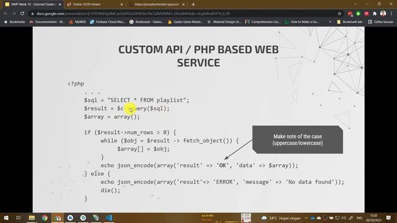Open the Chrome three-dot menu
Screen dimensions: 397x223
[x=391, y=14]
